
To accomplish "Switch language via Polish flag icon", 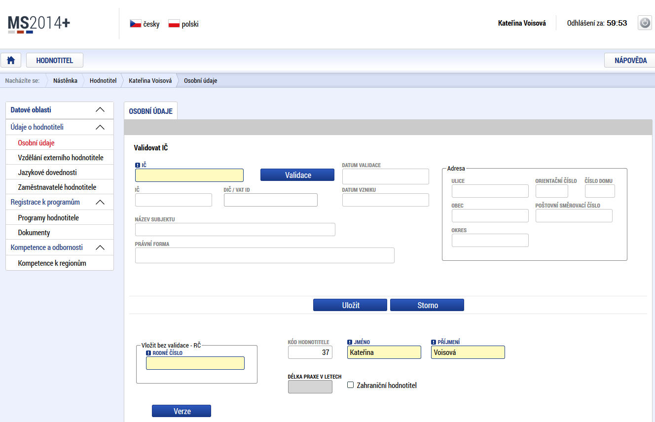I will click(x=174, y=24).
